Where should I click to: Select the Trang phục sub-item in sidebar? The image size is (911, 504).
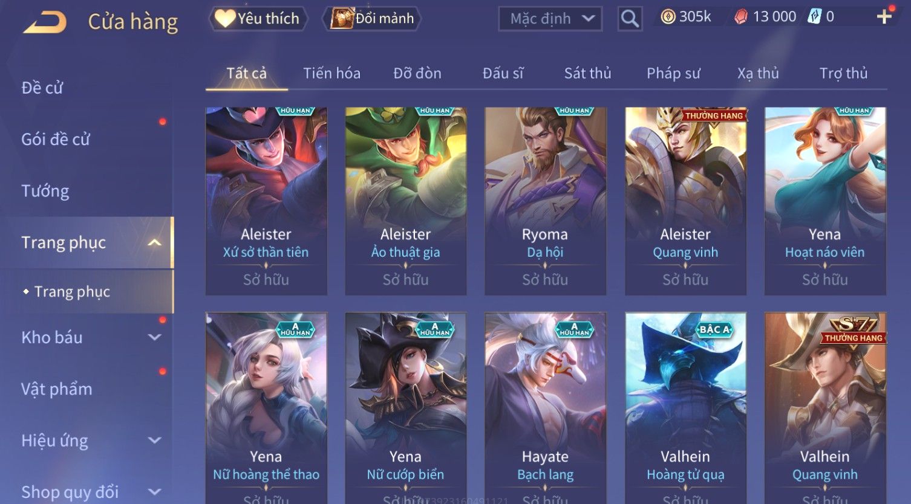click(x=72, y=292)
